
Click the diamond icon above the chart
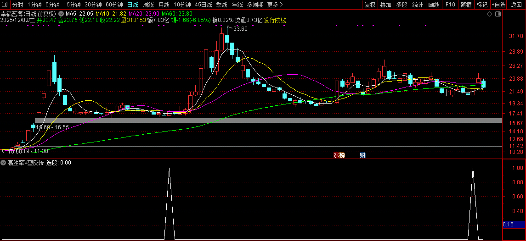489,14
